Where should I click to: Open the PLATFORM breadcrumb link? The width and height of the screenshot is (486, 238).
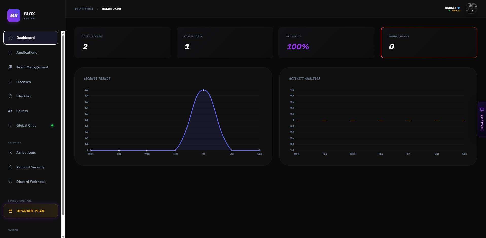pyautogui.click(x=84, y=9)
